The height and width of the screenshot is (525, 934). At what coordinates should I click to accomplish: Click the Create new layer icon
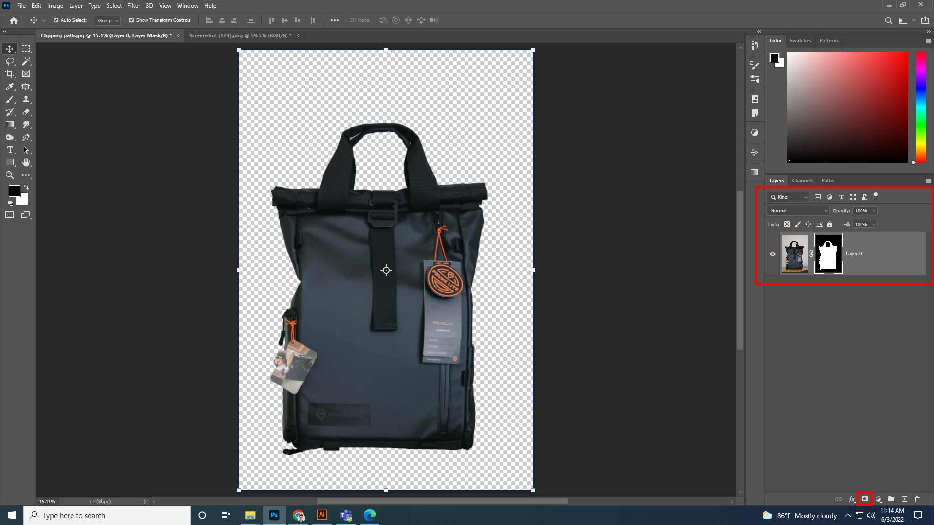pyautogui.click(x=904, y=499)
